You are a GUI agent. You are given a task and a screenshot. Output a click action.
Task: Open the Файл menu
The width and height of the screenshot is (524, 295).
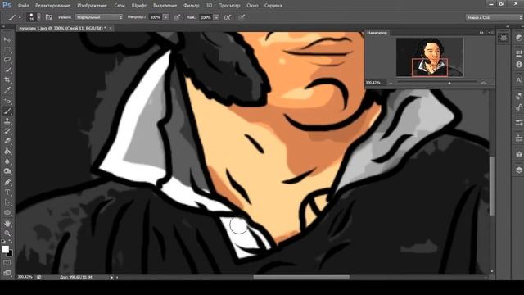click(23, 6)
